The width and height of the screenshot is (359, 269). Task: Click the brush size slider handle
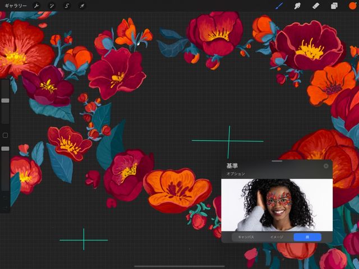[x=5, y=100]
